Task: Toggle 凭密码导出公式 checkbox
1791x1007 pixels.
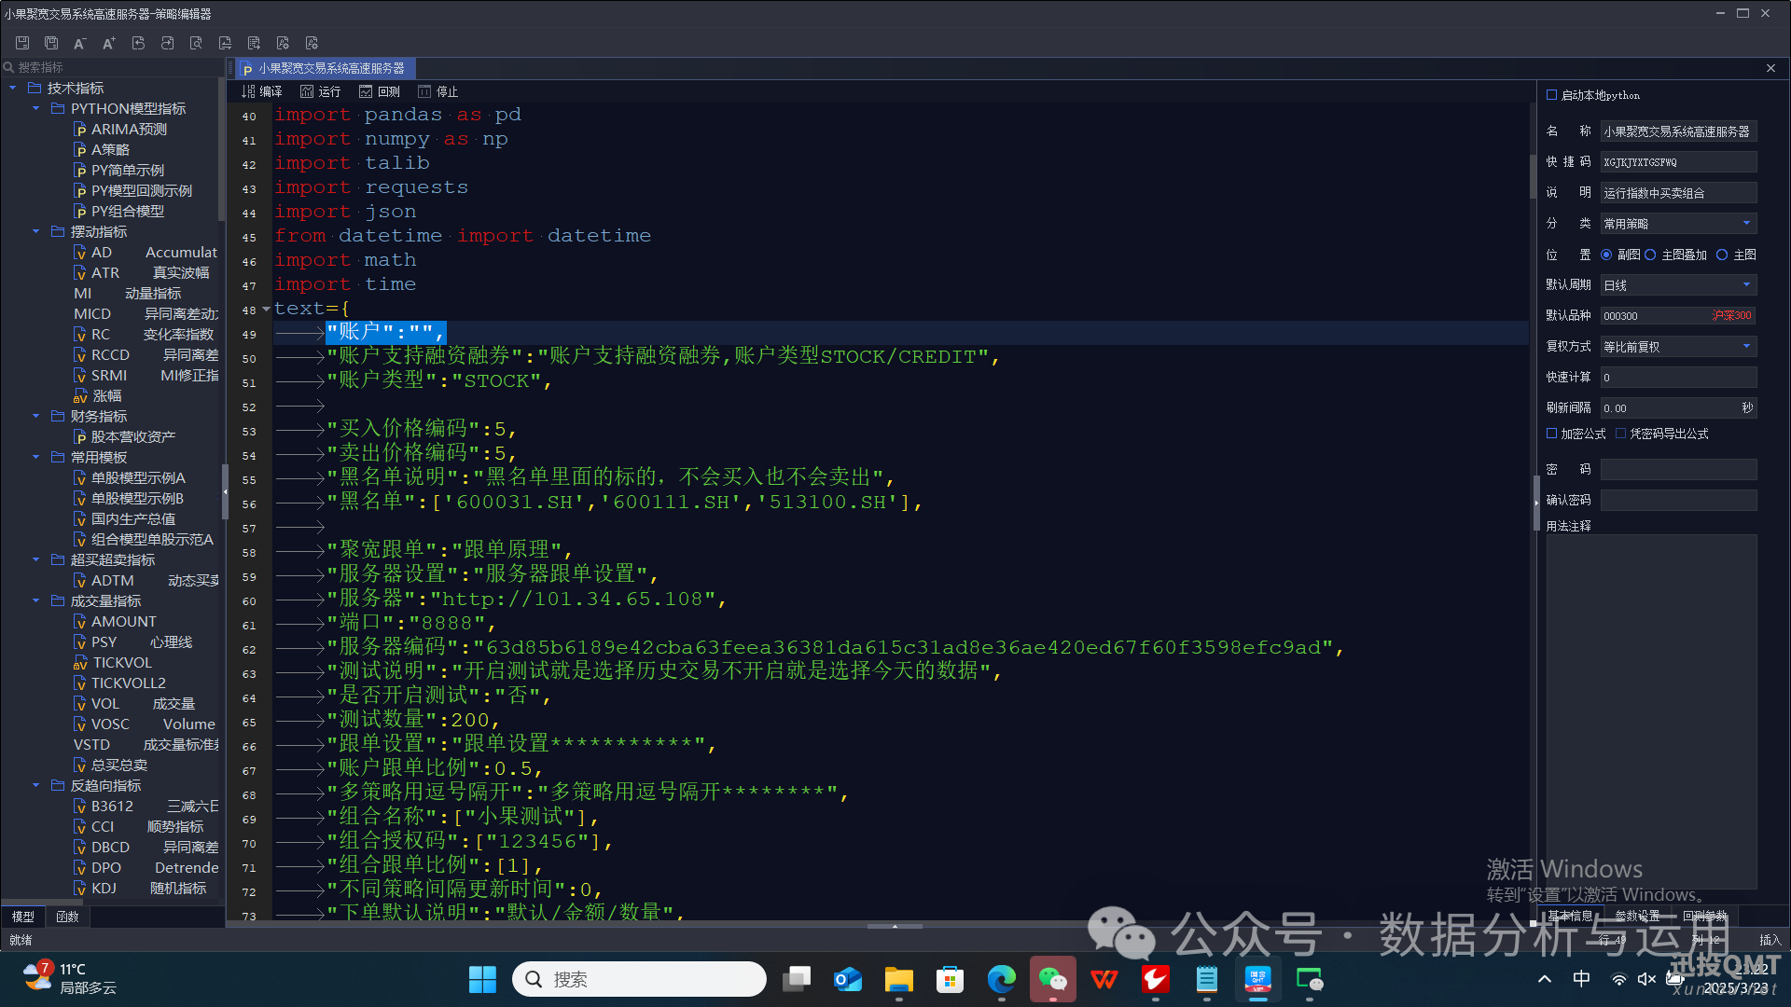Action: point(1621,434)
